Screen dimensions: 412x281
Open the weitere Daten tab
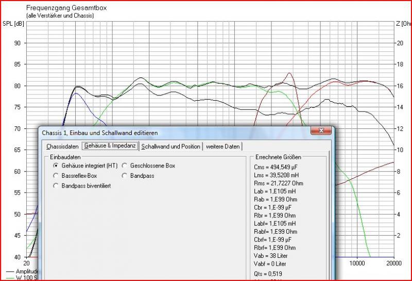222,146
